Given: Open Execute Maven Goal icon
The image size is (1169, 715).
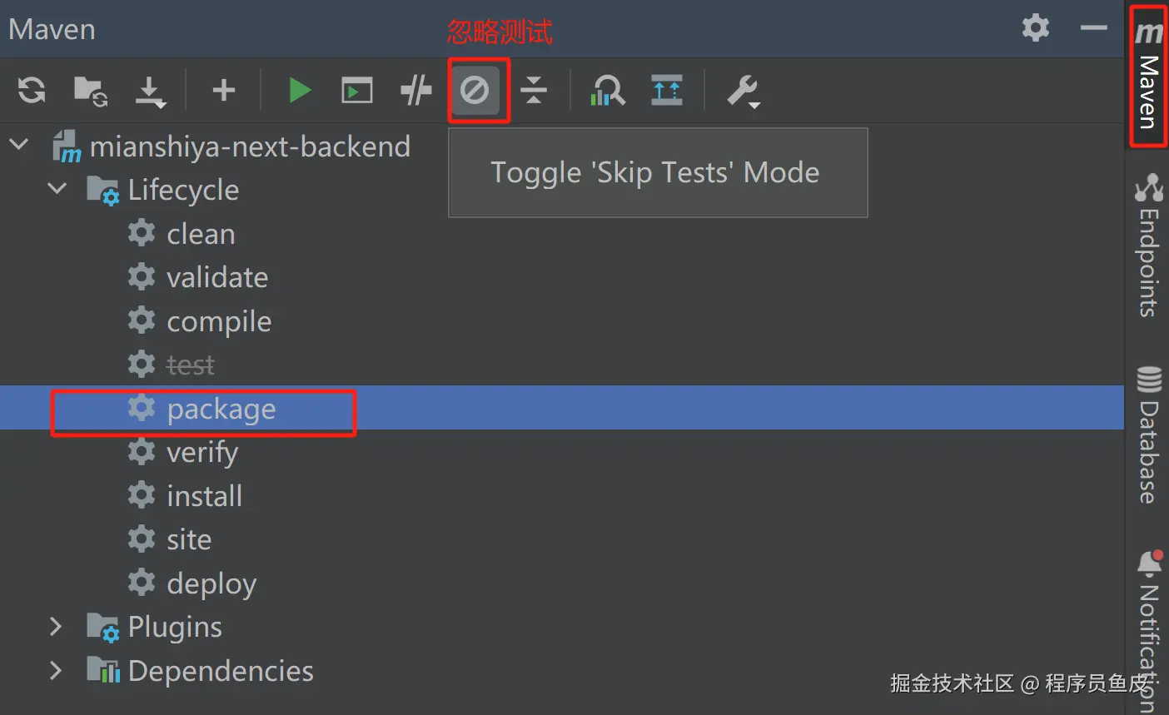Looking at the screenshot, I should click(356, 90).
